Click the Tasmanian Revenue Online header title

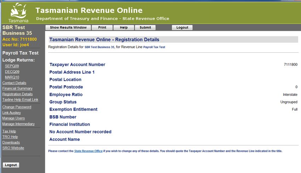tap(89, 10)
